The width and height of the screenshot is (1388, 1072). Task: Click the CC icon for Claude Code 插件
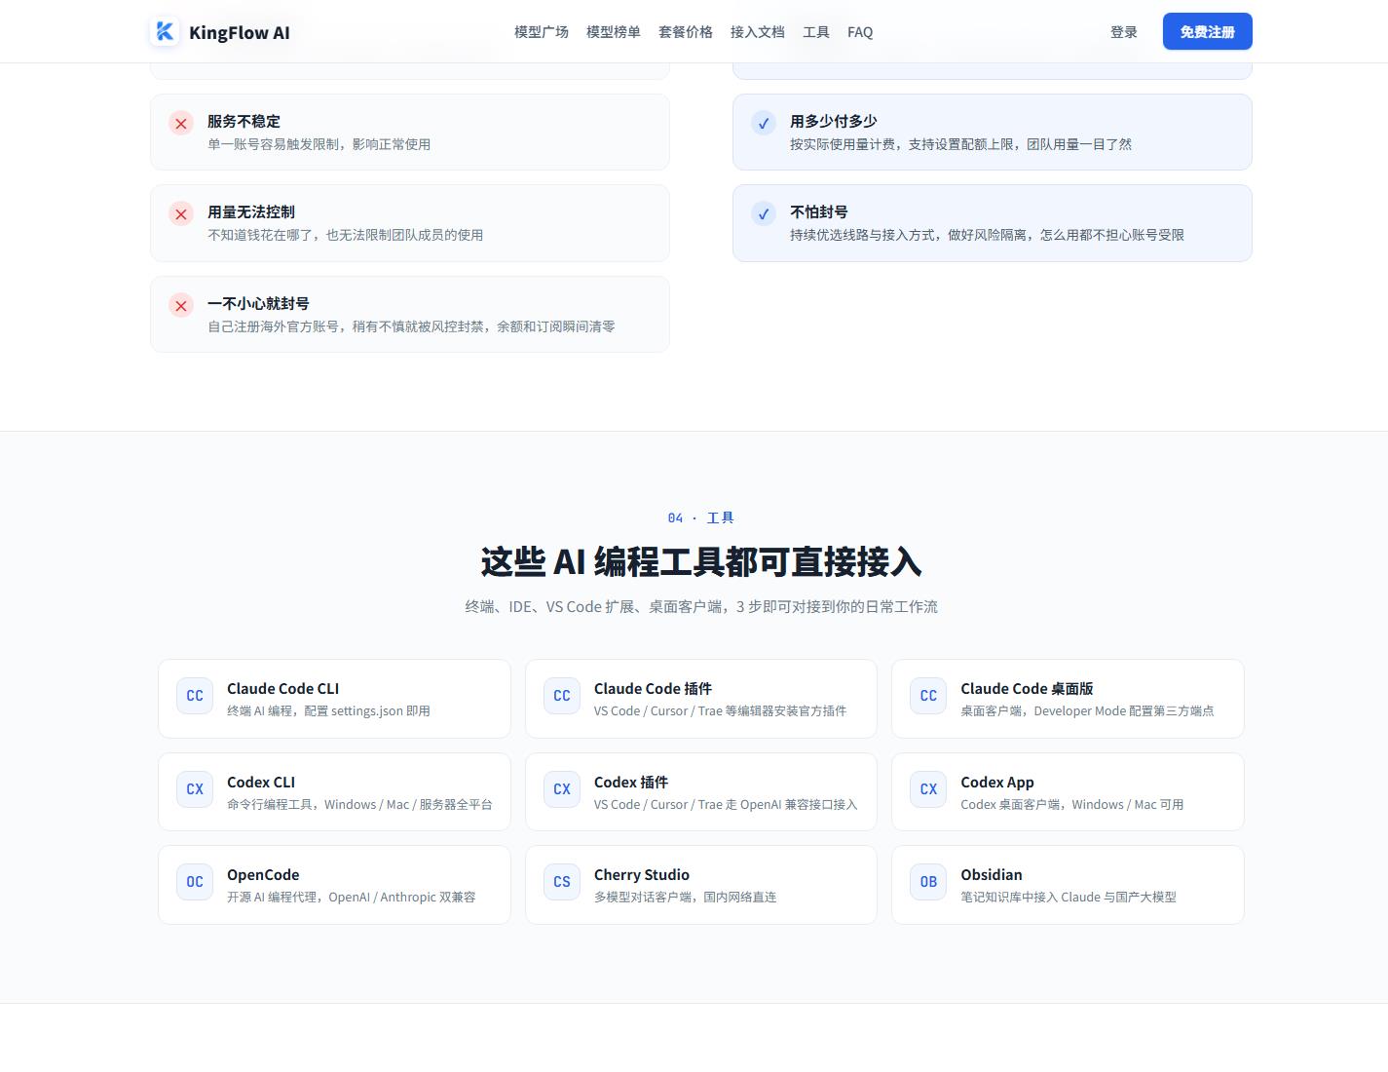[562, 696]
